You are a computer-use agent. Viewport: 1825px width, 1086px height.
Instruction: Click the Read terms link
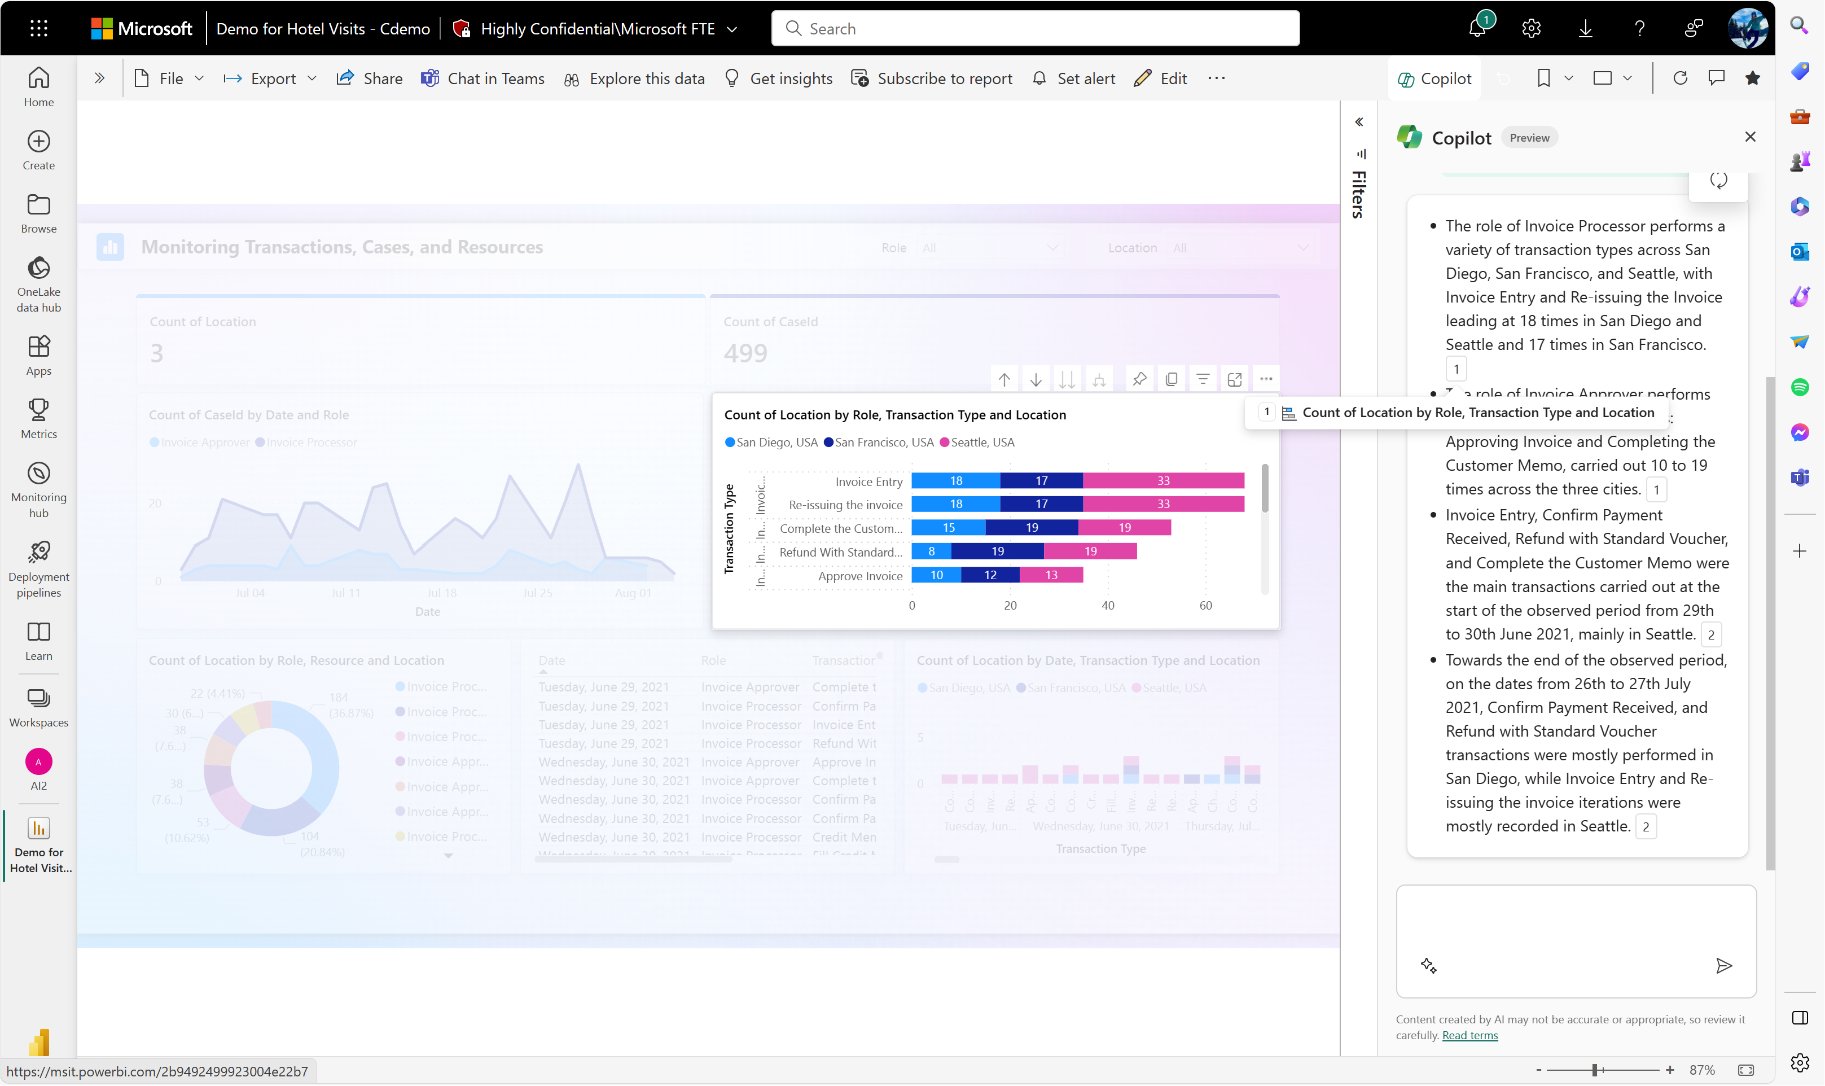[1469, 1035]
